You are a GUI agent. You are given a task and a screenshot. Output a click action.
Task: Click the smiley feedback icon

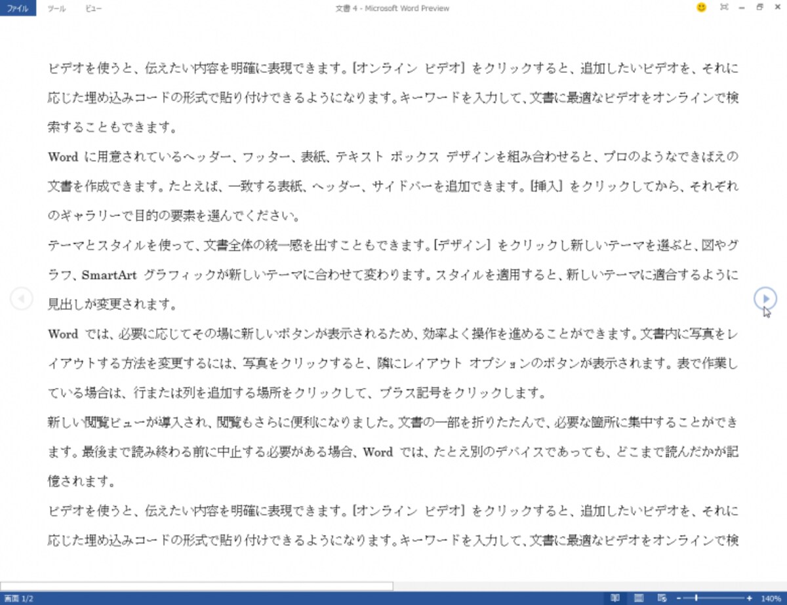tap(701, 8)
